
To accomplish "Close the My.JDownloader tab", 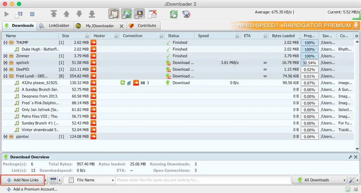I will pos(122,26).
